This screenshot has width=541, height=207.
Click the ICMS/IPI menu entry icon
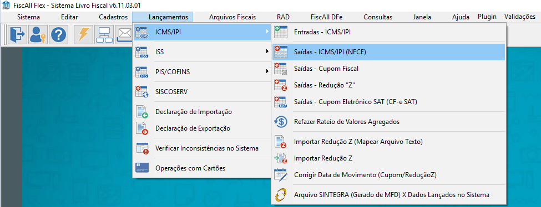coord(142,32)
